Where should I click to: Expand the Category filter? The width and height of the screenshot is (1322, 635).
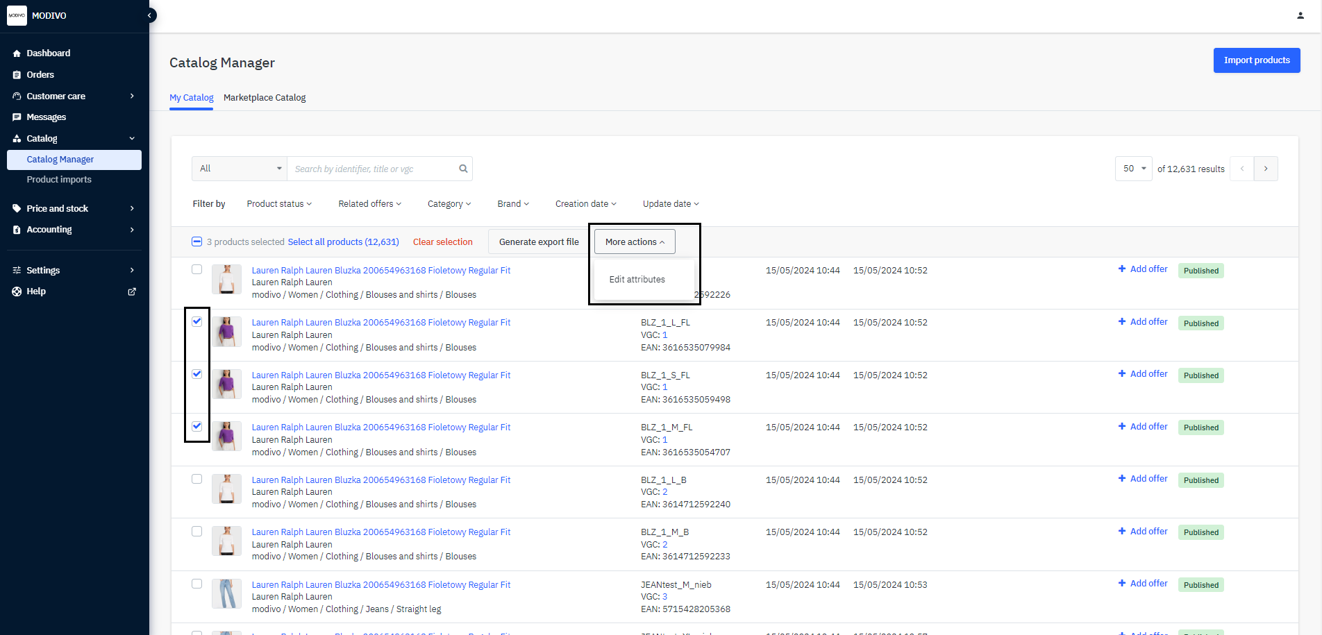[x=449, y=204]
